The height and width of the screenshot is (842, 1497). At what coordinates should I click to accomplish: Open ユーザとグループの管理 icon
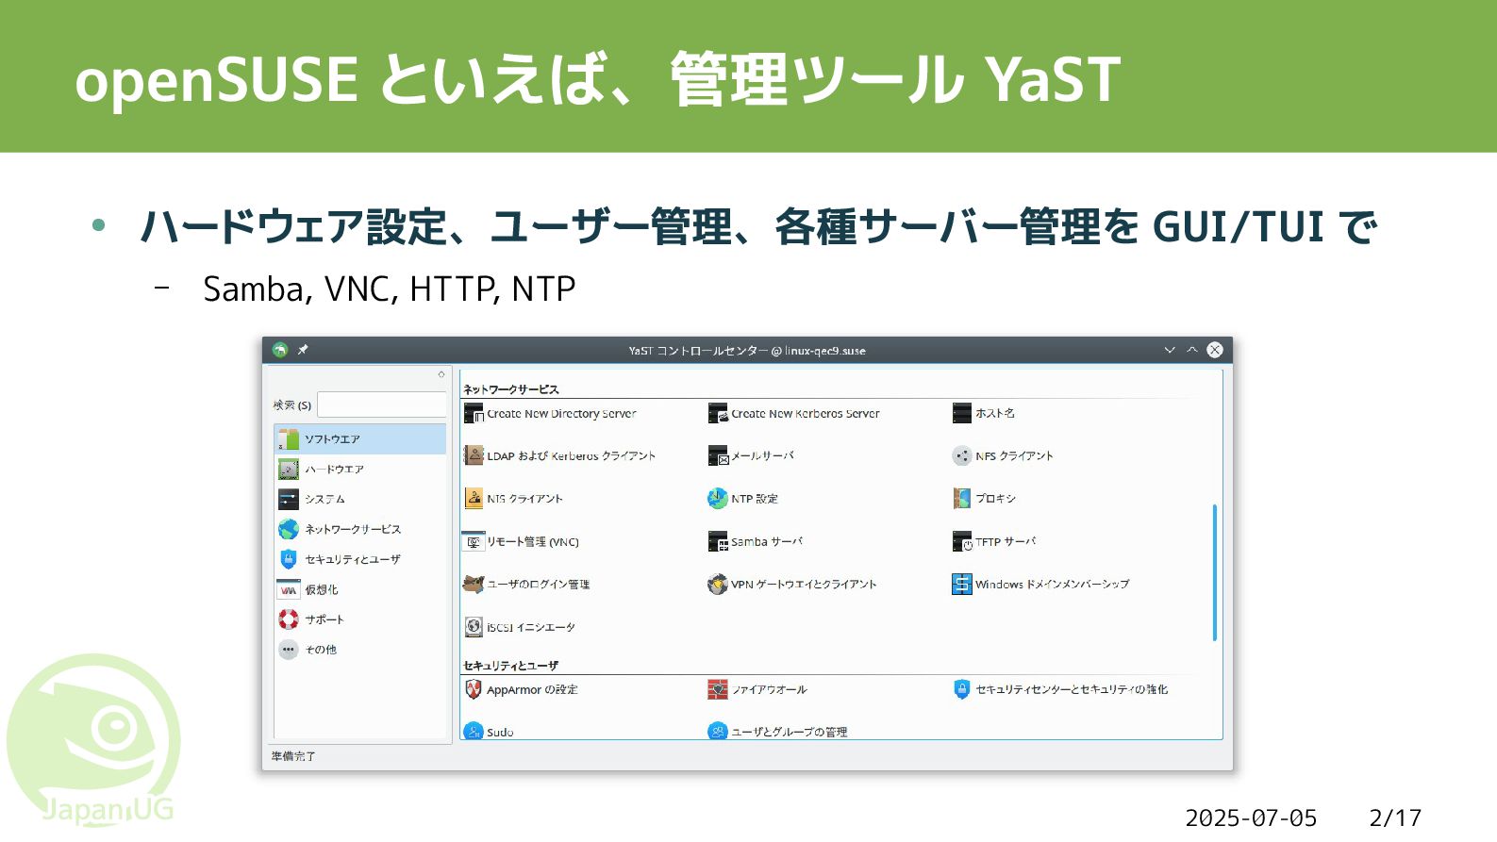coord(718,731)
